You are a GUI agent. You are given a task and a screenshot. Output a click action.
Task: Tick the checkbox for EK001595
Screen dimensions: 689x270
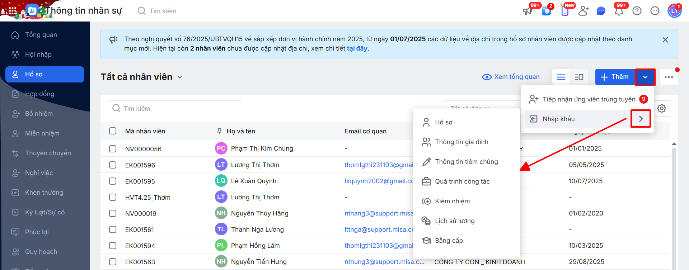(113, 181)
